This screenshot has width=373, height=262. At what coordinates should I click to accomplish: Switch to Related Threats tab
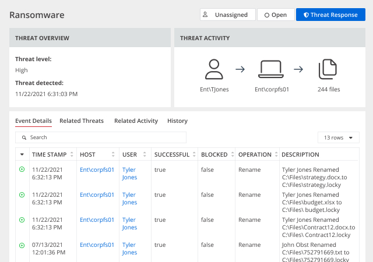[x=82, y=121]
